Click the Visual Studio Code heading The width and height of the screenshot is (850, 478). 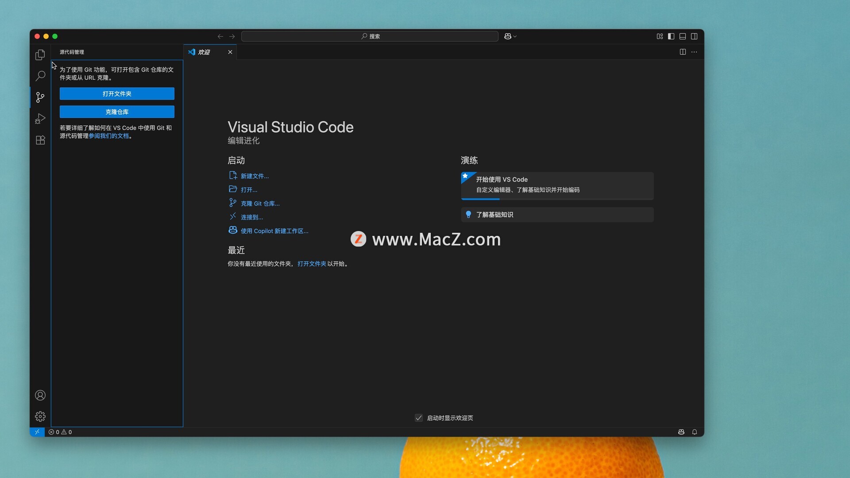(290, 127)
